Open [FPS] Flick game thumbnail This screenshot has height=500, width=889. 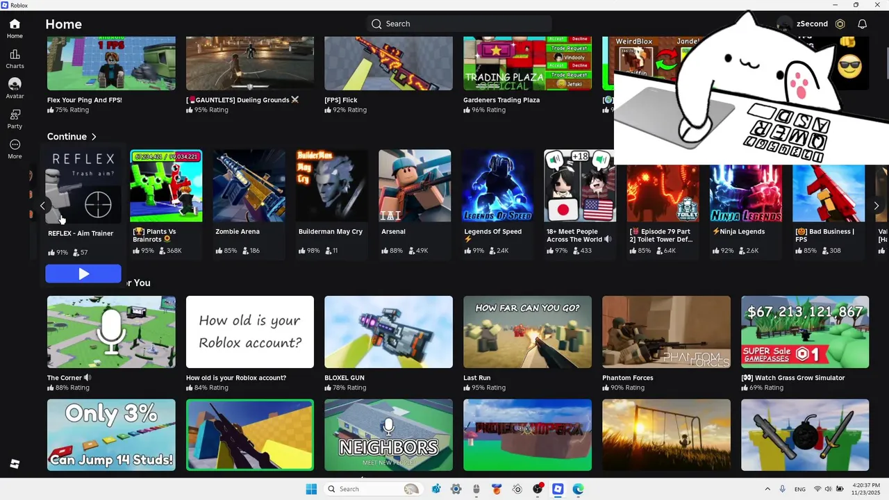[388, 63]
